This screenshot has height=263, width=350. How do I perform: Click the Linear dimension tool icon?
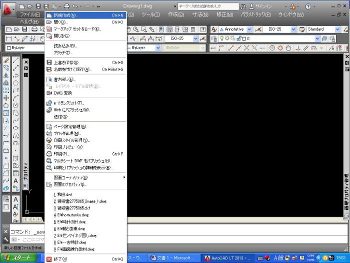coord(8,39)
